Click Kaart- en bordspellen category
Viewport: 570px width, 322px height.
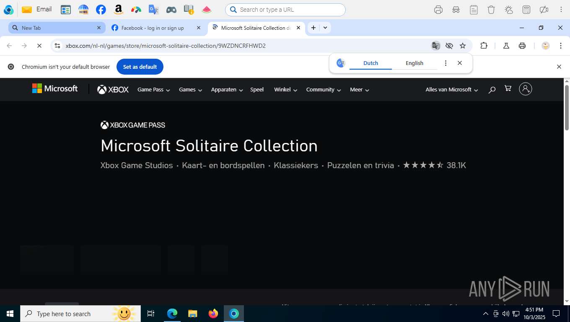223,166
